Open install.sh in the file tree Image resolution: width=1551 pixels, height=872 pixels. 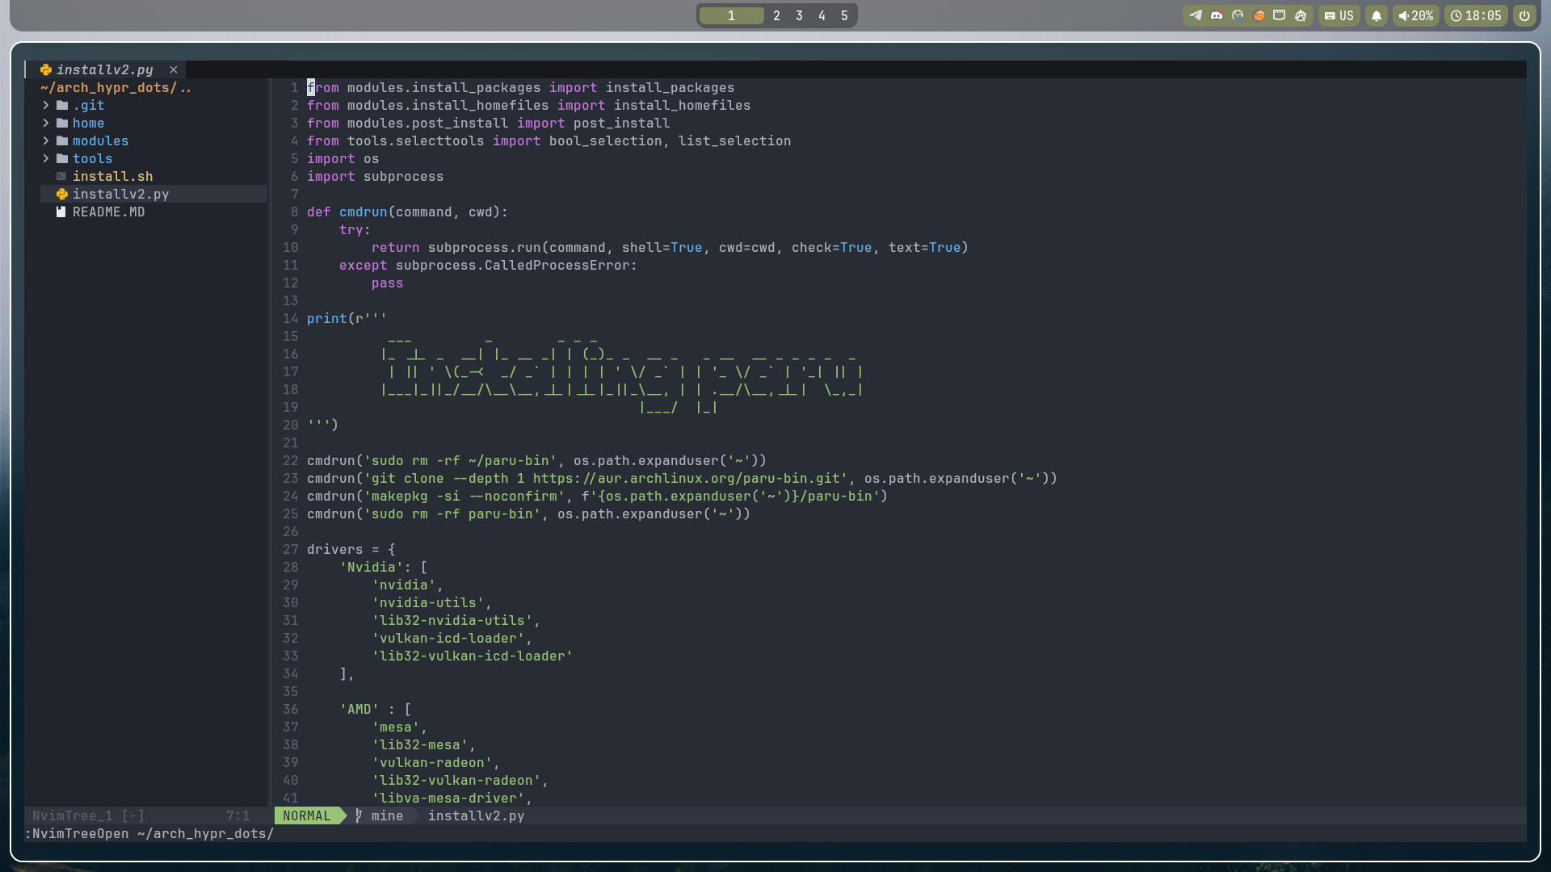click(112, 177)
